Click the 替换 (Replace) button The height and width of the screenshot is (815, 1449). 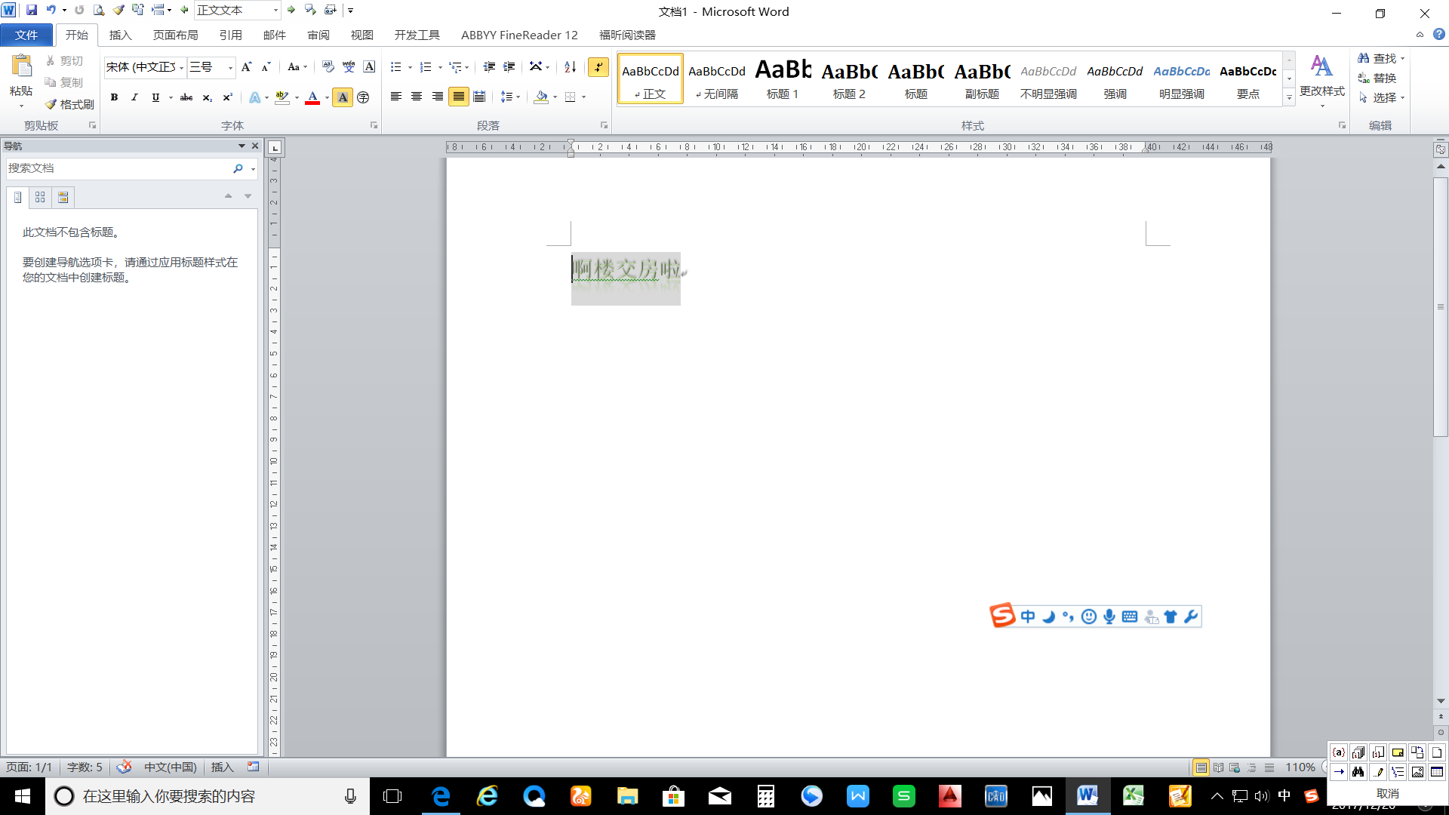point(1377,78)
